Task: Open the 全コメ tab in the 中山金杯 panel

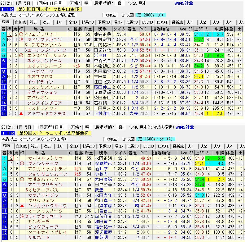Action: [x=73, y=22]
